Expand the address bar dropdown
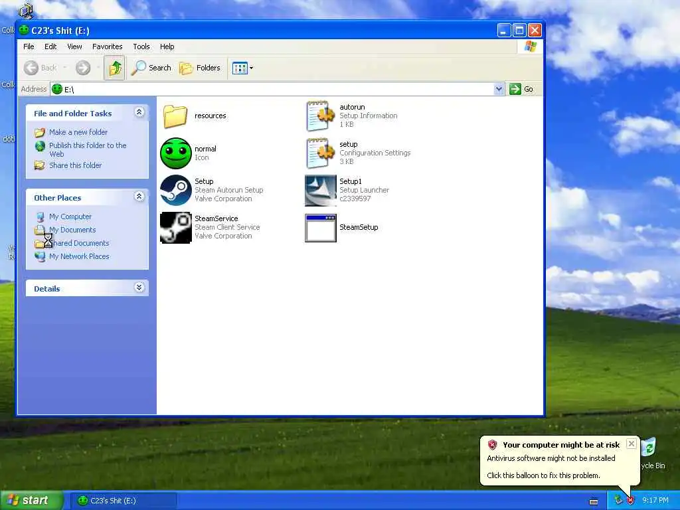 (x=499, y=89)
